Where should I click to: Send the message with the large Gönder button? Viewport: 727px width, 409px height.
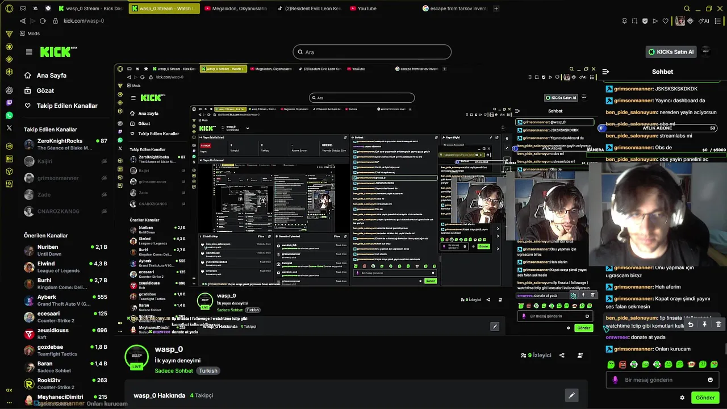[705, 398]
